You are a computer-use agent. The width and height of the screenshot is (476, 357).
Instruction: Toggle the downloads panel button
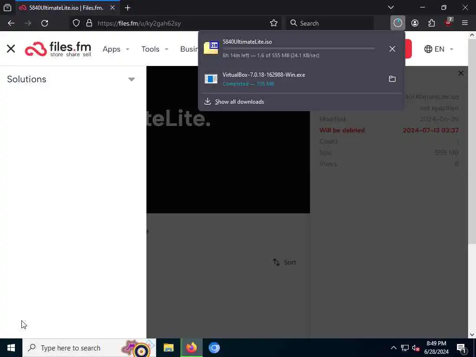coord(398,23)
